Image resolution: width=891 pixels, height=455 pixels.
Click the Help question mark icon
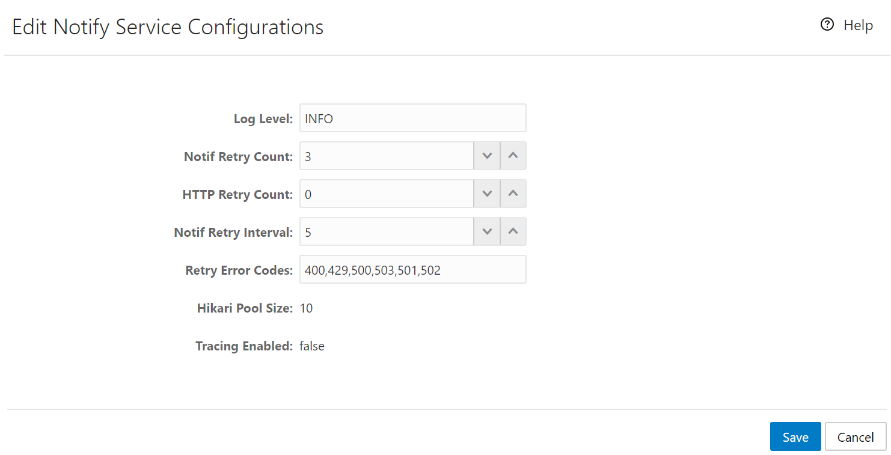click(x=827, y=25)
